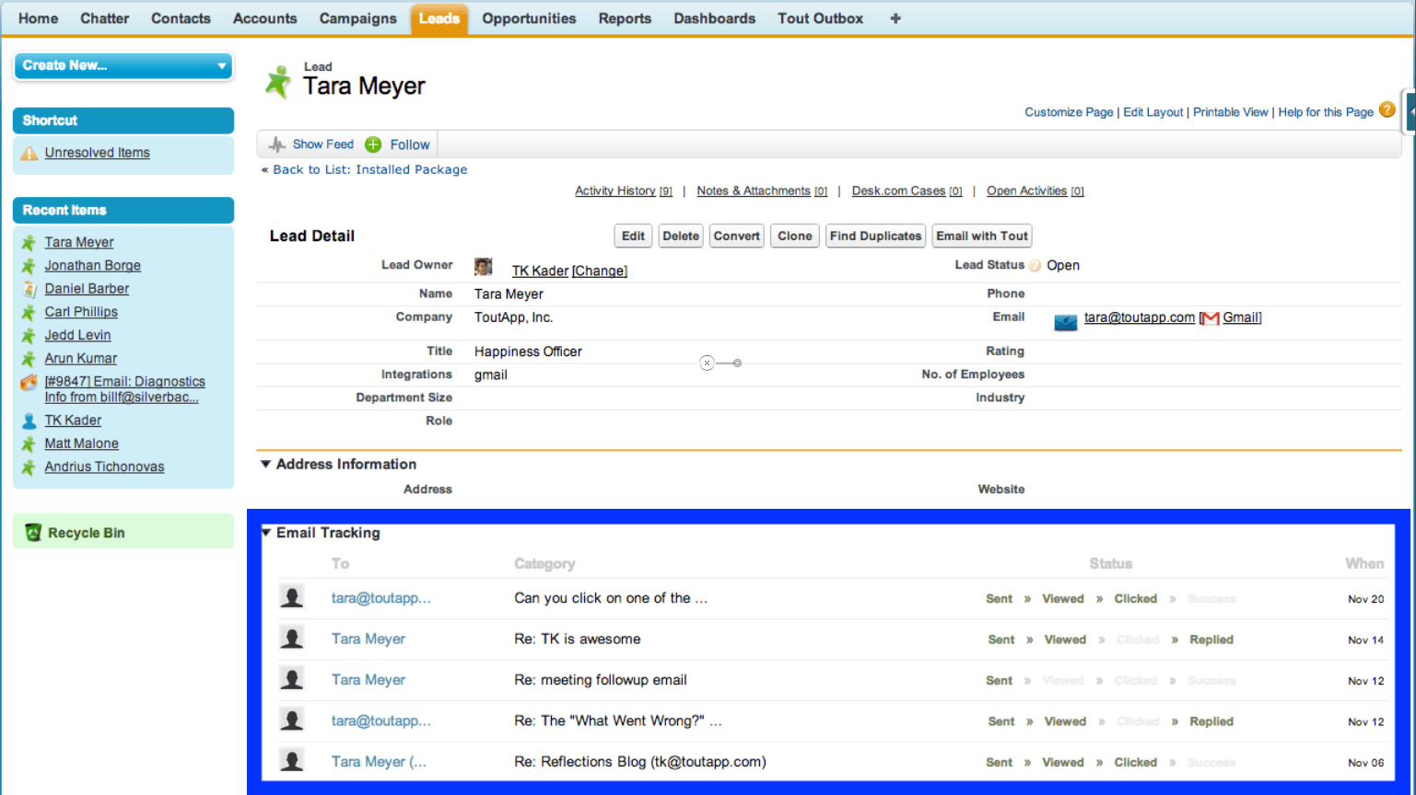Click the contact silhouette on the 'Re: TK is awesome' row

coord(291,637)
